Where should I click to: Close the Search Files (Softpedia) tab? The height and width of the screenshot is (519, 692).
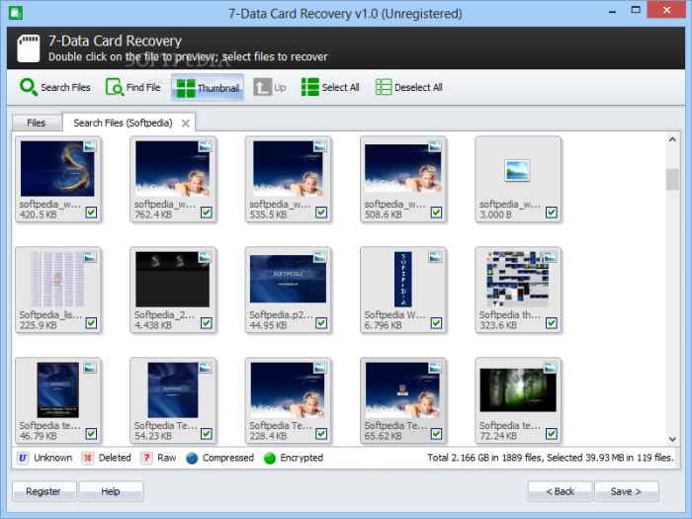(185, 124)
